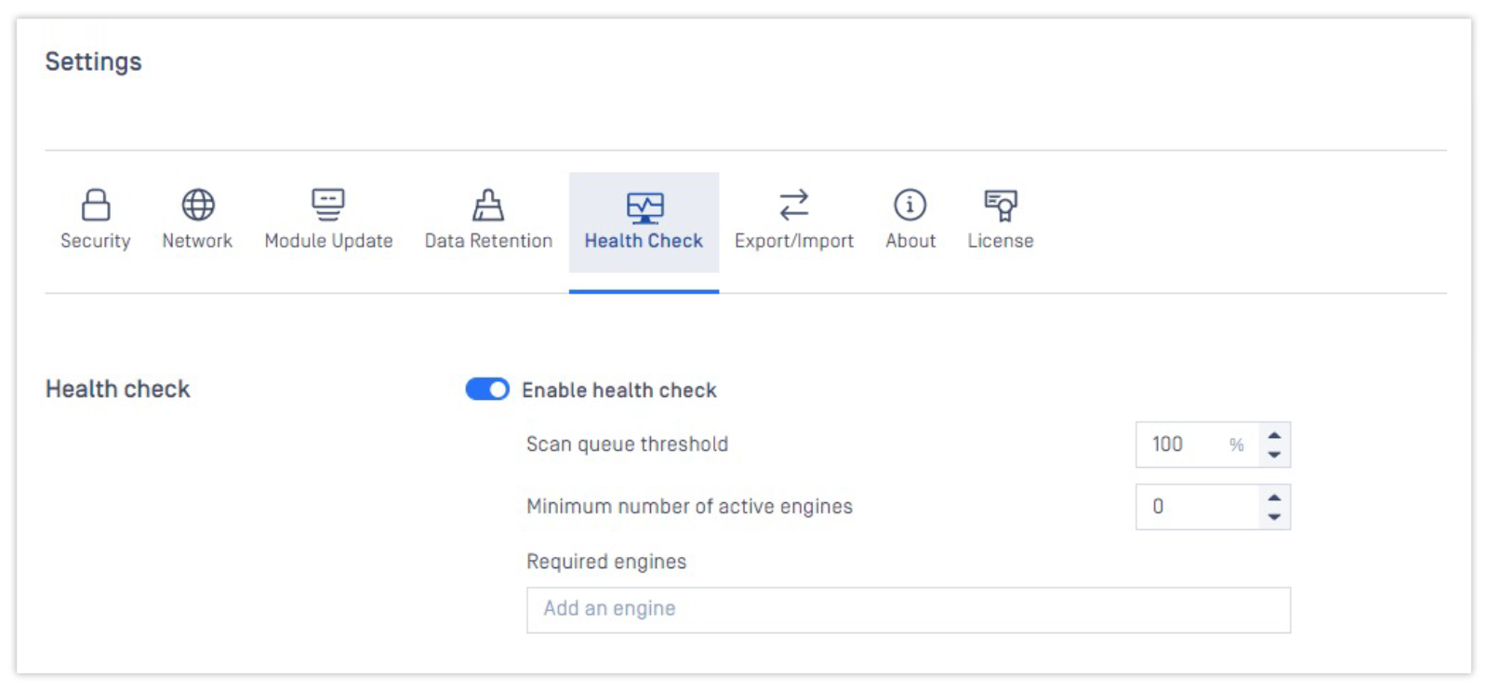Click the License certificate icon
The width and height of the screenshot is (1488, 691).
click(x=1001, y=205)
